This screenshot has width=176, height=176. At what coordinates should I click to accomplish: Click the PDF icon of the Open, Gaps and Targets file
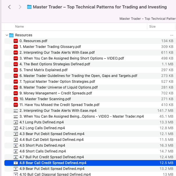coord(16,76)
